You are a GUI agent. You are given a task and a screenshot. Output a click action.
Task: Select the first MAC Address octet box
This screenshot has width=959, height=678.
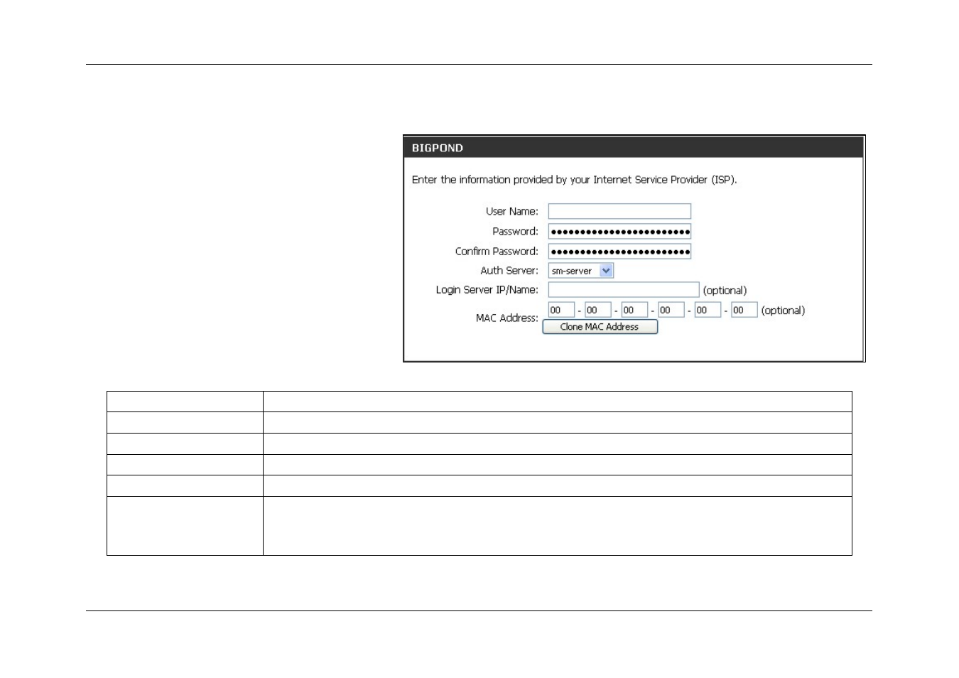561,310
